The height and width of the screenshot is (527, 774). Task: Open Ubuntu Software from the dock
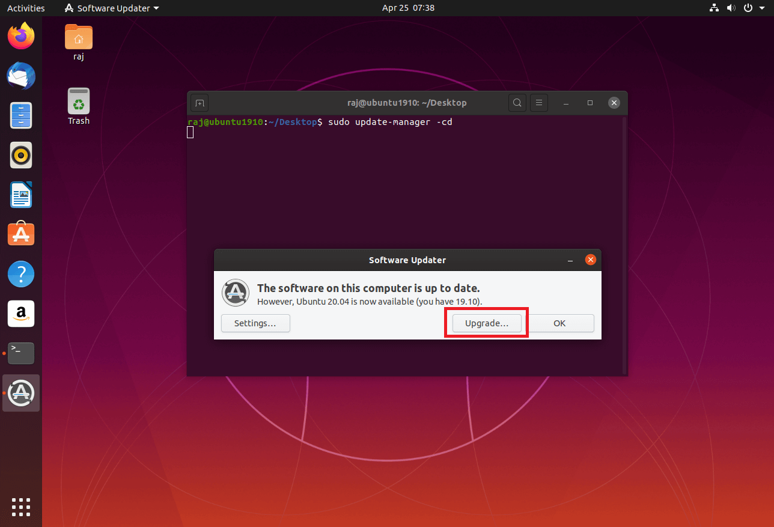21,234
